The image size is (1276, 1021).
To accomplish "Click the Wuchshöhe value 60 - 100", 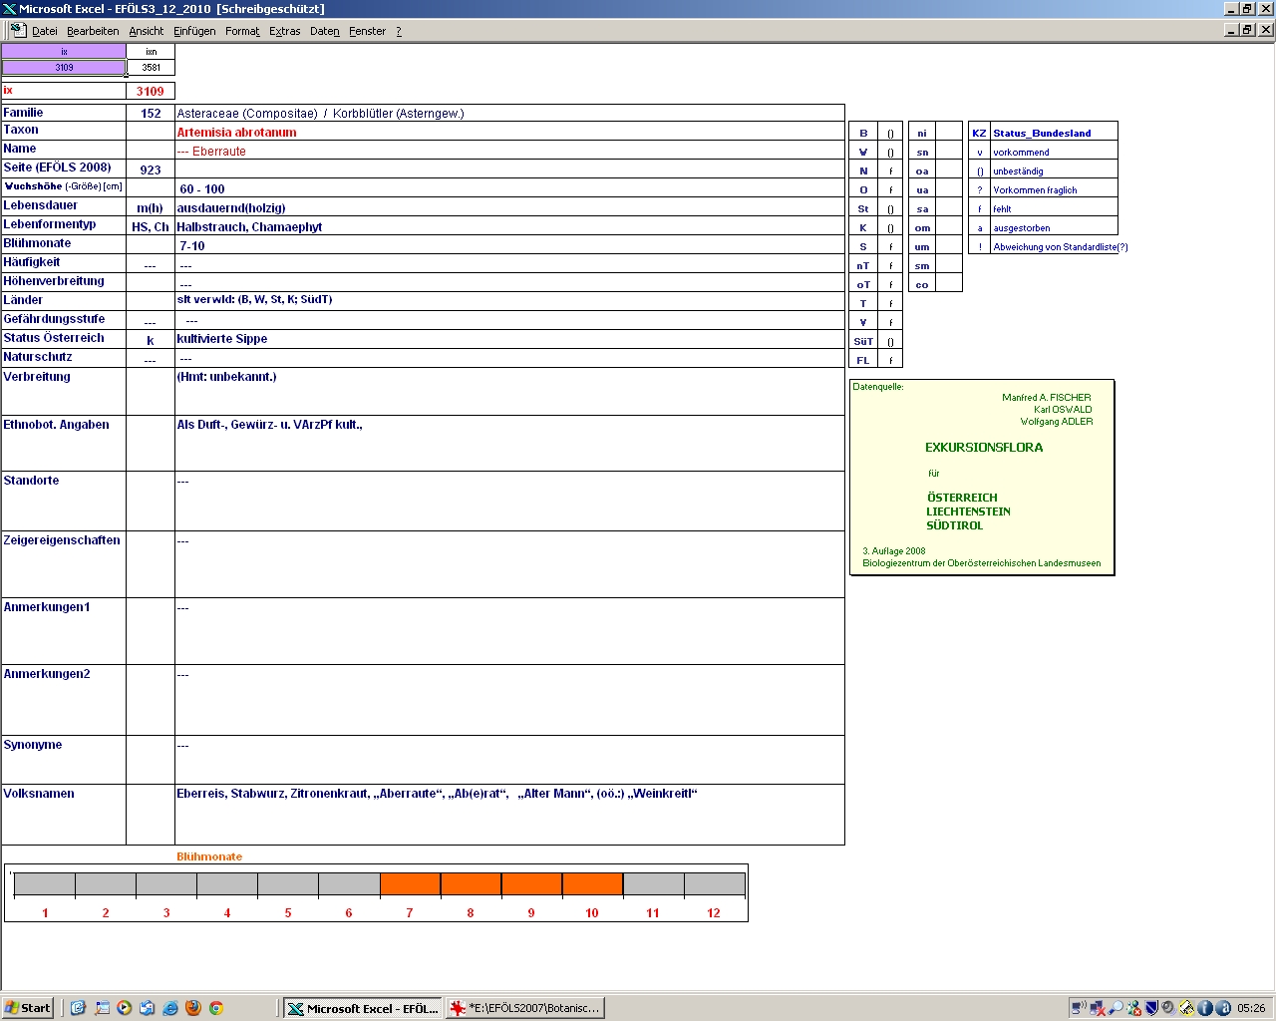I will coord(202,188).
